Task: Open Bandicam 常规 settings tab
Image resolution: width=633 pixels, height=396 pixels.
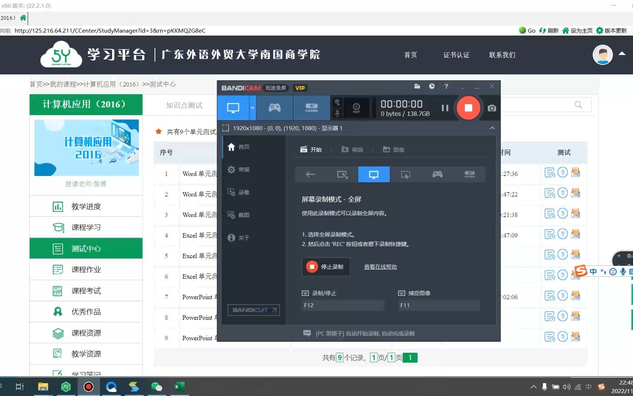Action: point(253,169)
